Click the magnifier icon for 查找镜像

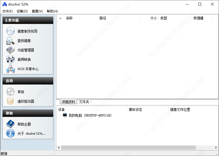10,41
